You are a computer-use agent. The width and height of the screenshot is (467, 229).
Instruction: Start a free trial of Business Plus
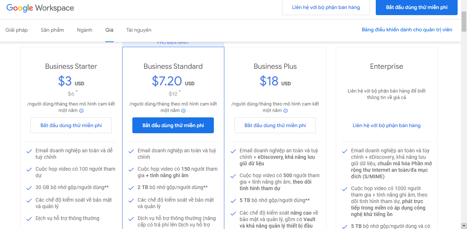(275, 125)
